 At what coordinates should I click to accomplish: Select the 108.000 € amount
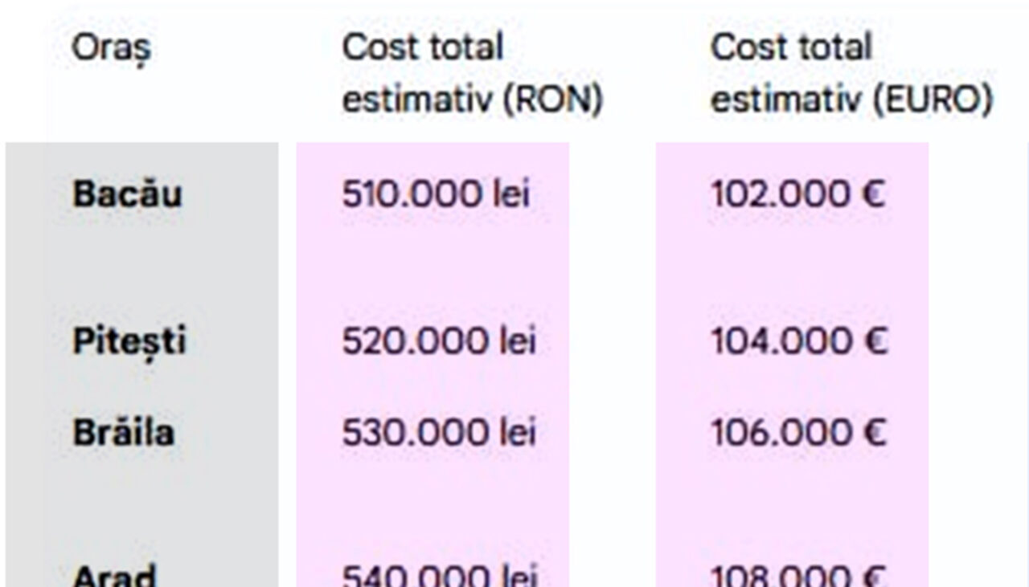pos(798,577)
